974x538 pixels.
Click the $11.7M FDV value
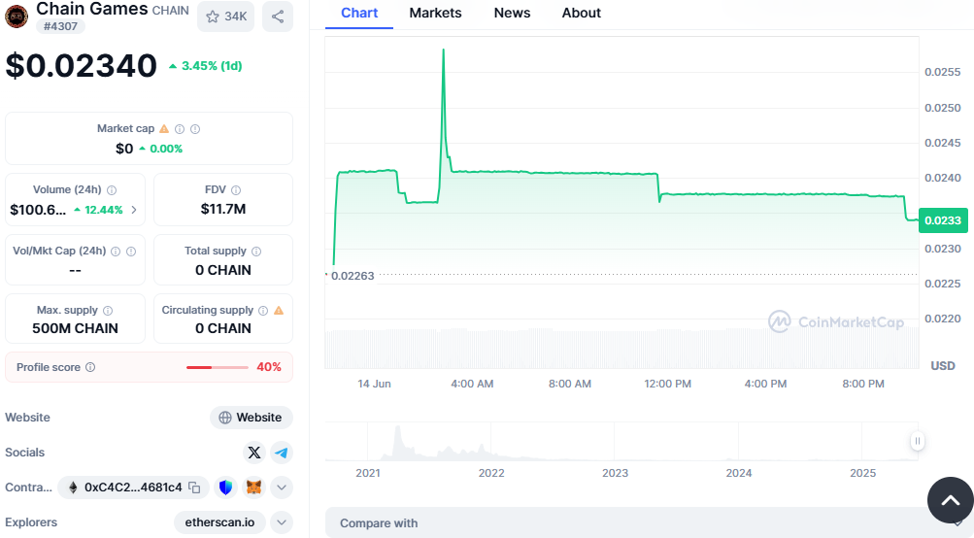coord(223,210)
